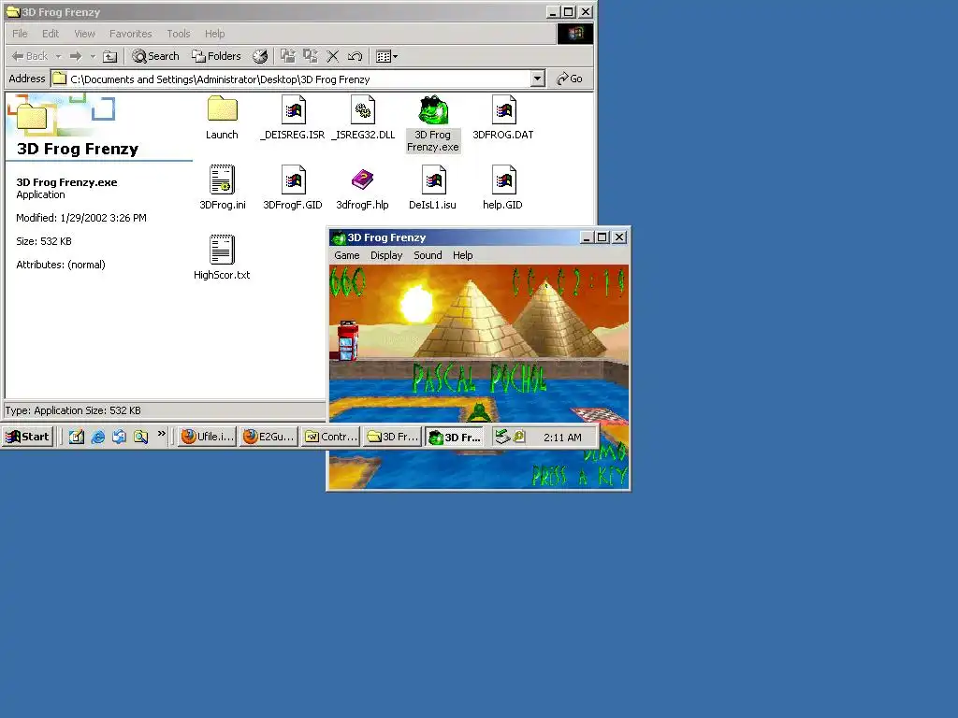Switch to the Contr... taskbar button
The image size is (958, 718).
coord(331,437)
